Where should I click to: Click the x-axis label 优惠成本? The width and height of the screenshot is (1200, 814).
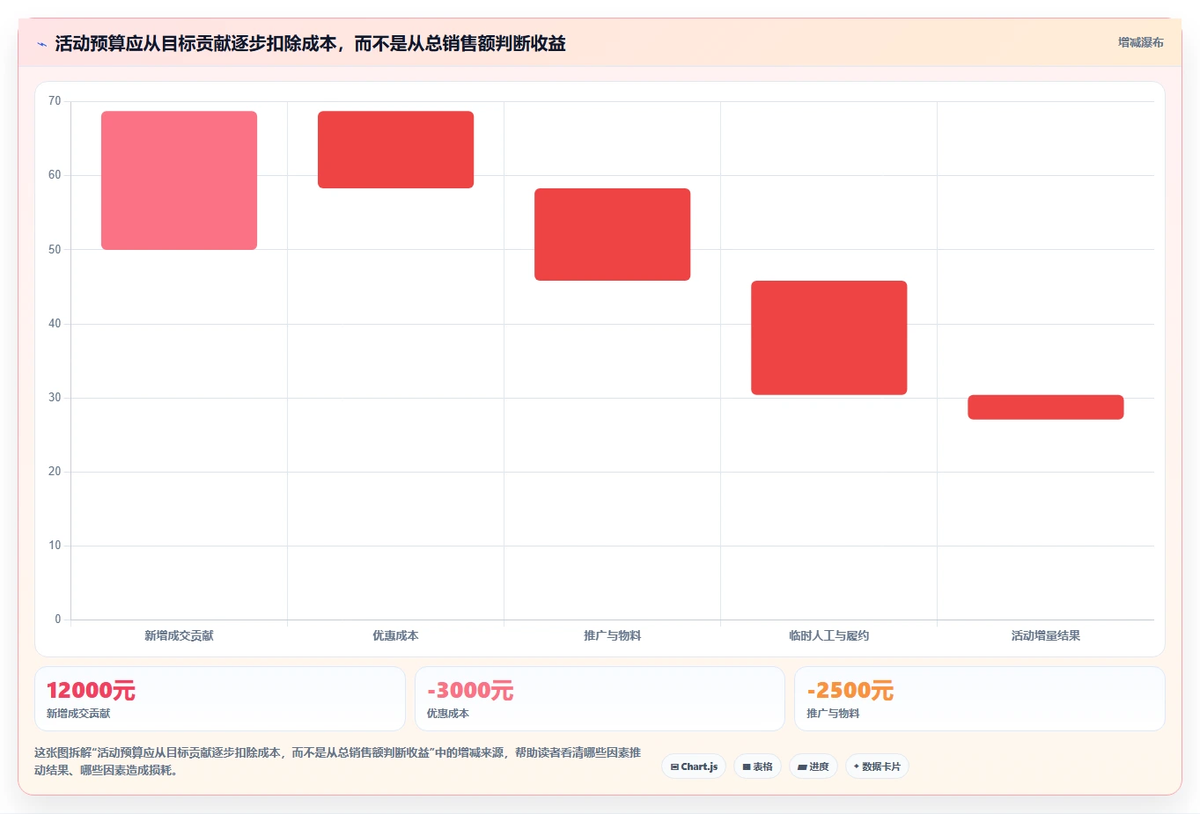tap(395, 635)
